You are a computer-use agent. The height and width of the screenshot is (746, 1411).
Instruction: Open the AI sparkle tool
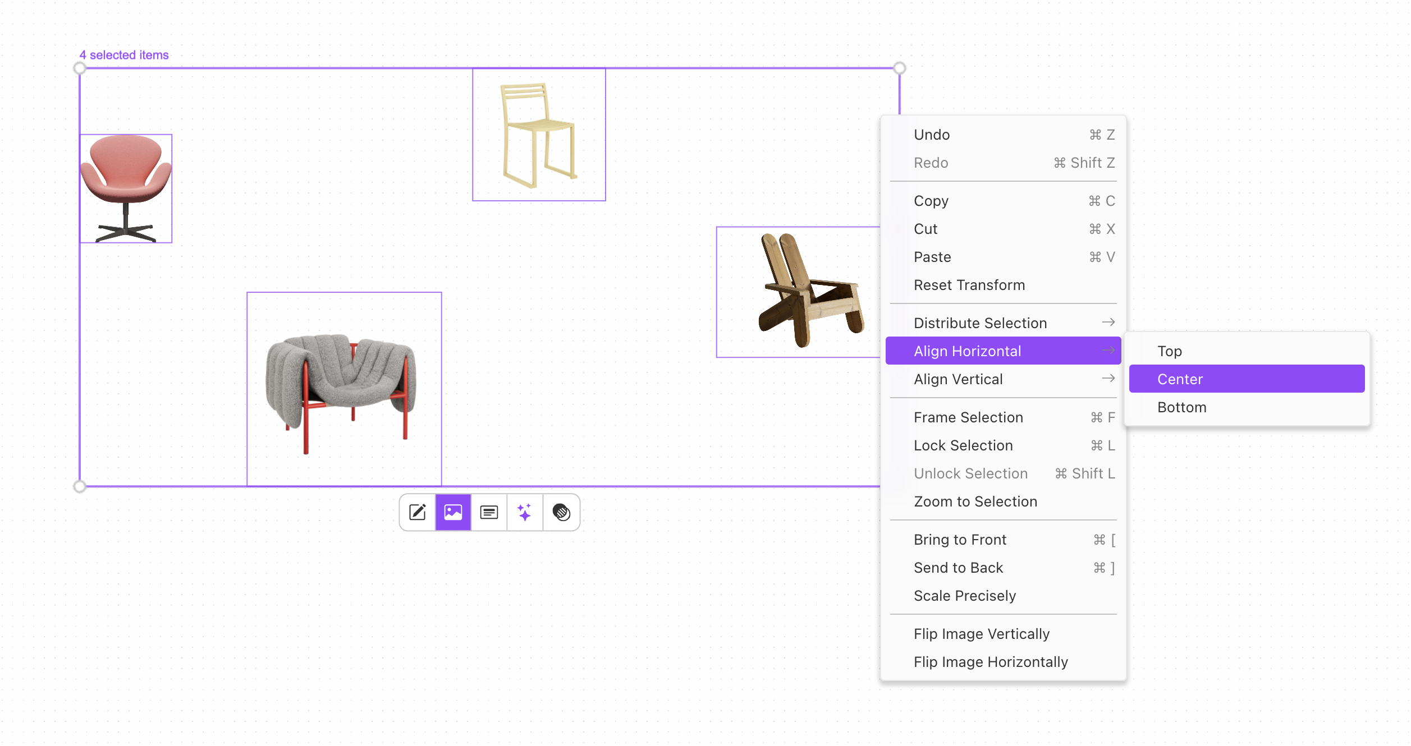click(525, 512)
